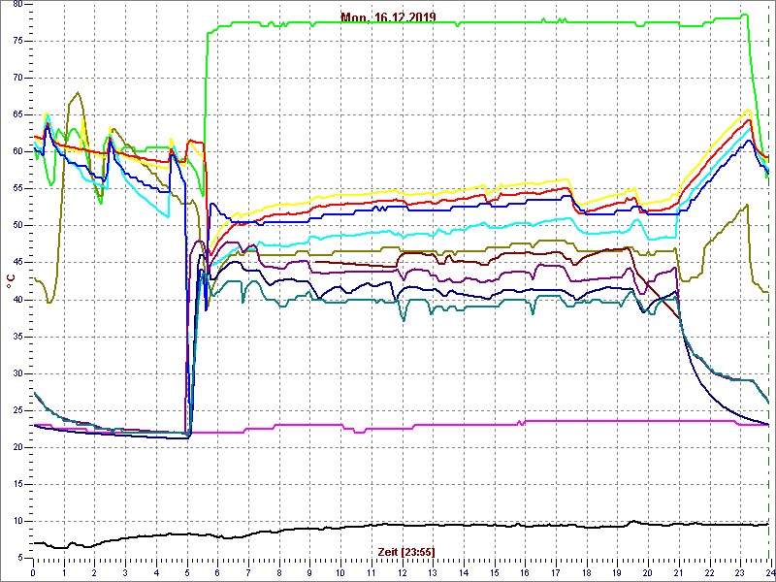
Task: Click hour 6 on the time axis
Action: pyautogui.click(x=217, y=572)
